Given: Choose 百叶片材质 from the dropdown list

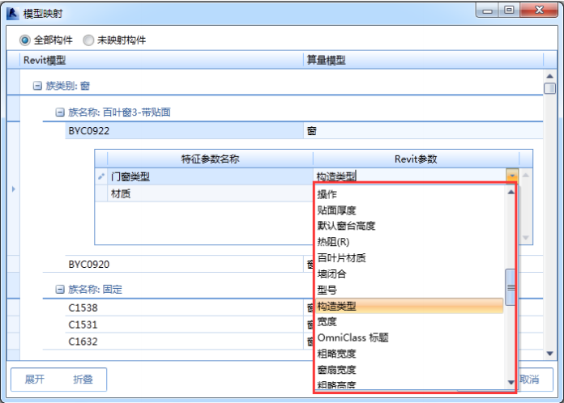Looking at the screenshot, I should click(409, 258).
